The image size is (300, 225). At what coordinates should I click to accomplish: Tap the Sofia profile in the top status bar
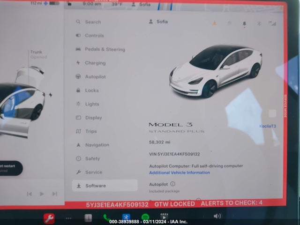pos(142,4)
